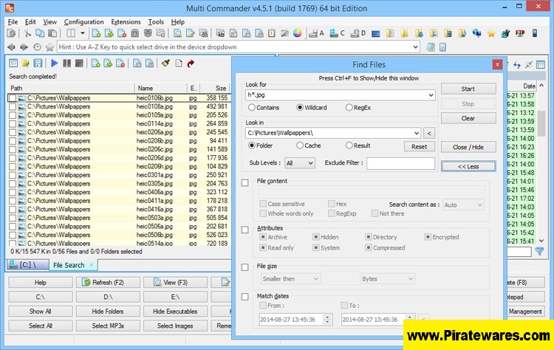554x350 pixels.
Task: Expand the Look in path dropdown
Action: (x=417, y=133)
